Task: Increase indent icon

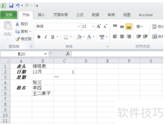Action: click(x=145, y=37)
